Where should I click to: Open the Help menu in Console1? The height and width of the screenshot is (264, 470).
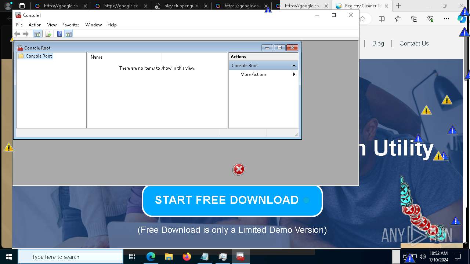tap(112, 25)
